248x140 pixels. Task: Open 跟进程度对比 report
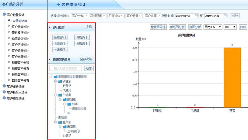pos(21,33)
